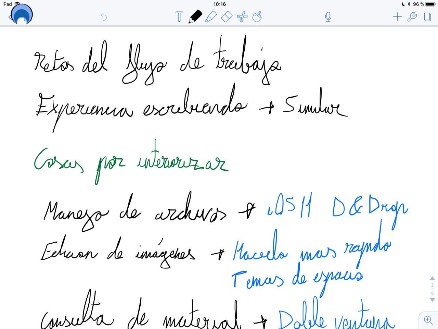
Task: Select the Scissors cut tool
Action: click(242, 16)
